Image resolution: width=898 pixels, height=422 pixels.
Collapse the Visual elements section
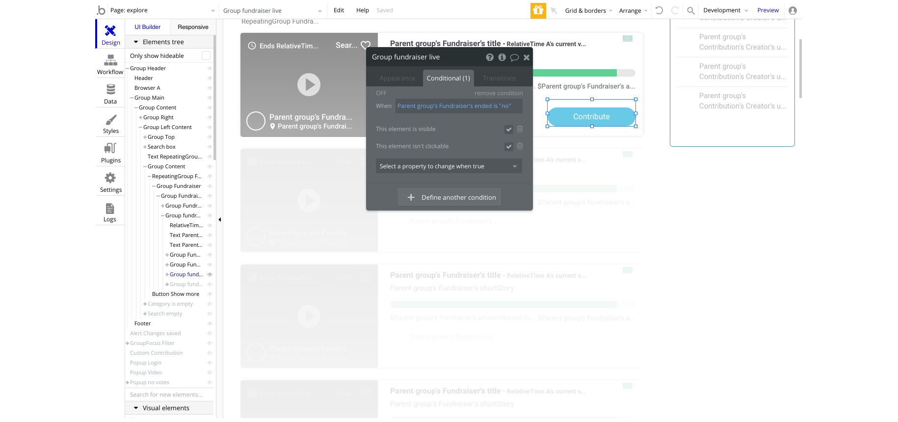click(136, 408)
